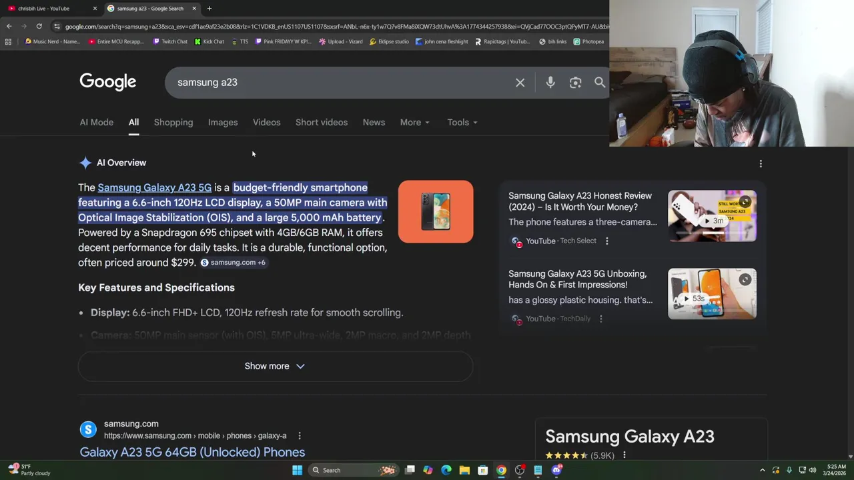This screenshot has height=480, width=854.
Task: Open options next to the 5.9K rating
Action: pyautogui.click(x=624, y=455)
